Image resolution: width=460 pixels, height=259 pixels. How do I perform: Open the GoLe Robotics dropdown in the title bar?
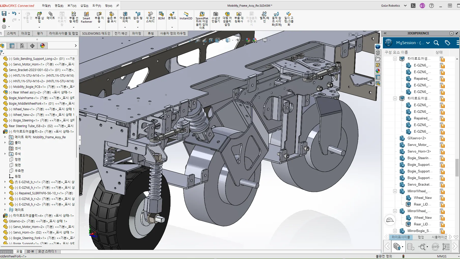click(x=405, y=5)
